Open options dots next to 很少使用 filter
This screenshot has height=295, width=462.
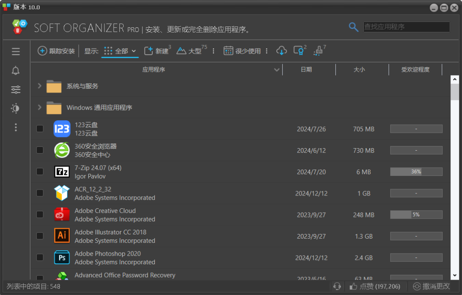pyautogui.click(x=267, y=51)
